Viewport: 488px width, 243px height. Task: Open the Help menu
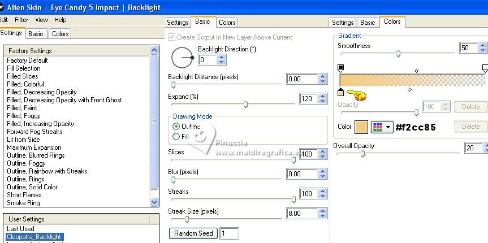pos(60,20)
